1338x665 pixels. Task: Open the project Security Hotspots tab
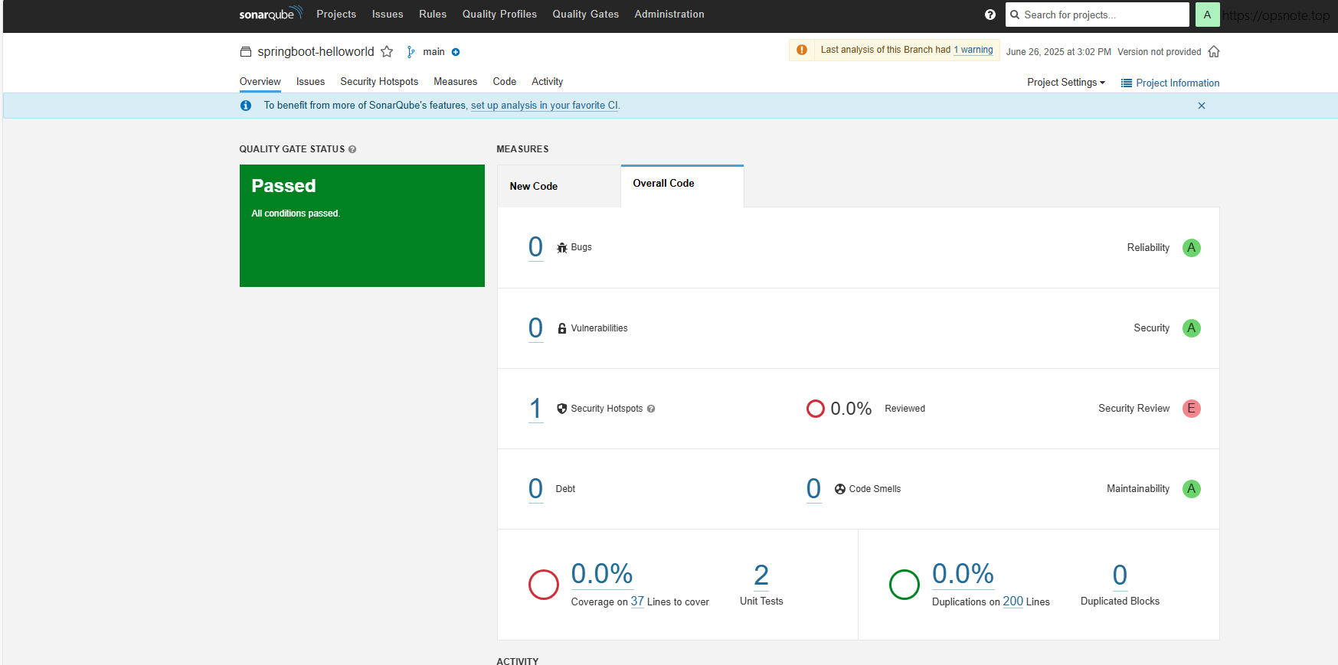(379, 82)
